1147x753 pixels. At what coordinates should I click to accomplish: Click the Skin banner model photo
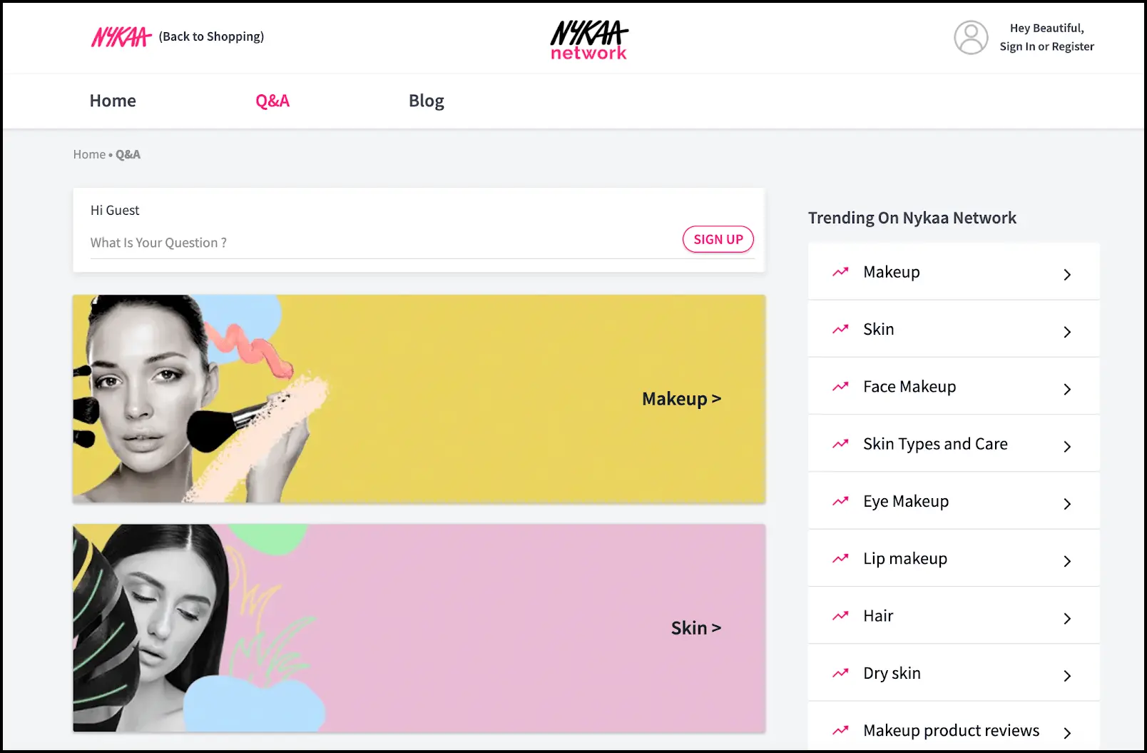tap(200, 628)
